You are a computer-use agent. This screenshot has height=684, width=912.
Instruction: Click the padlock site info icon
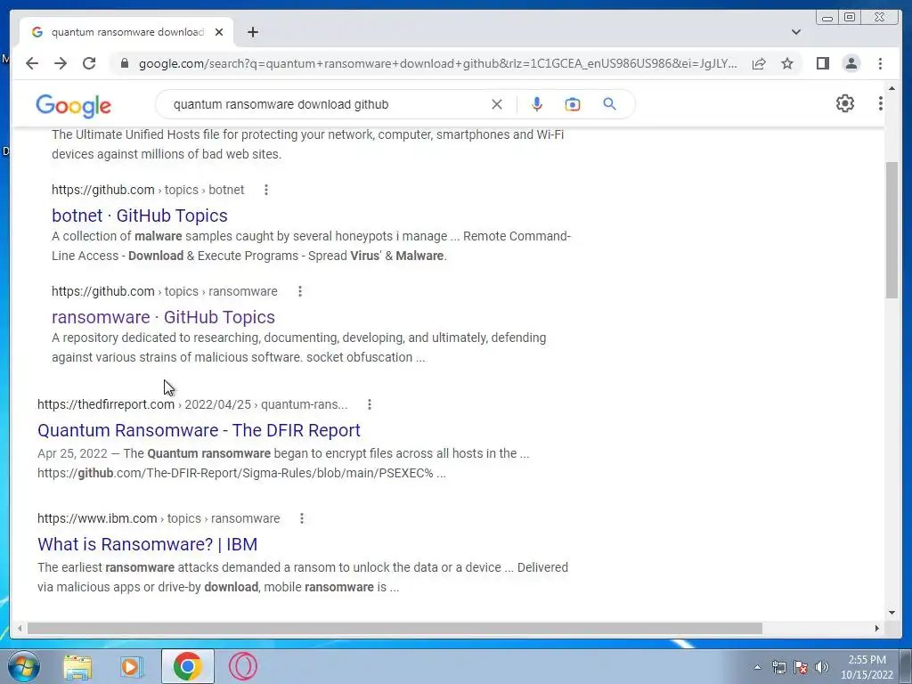click(125, 63)
